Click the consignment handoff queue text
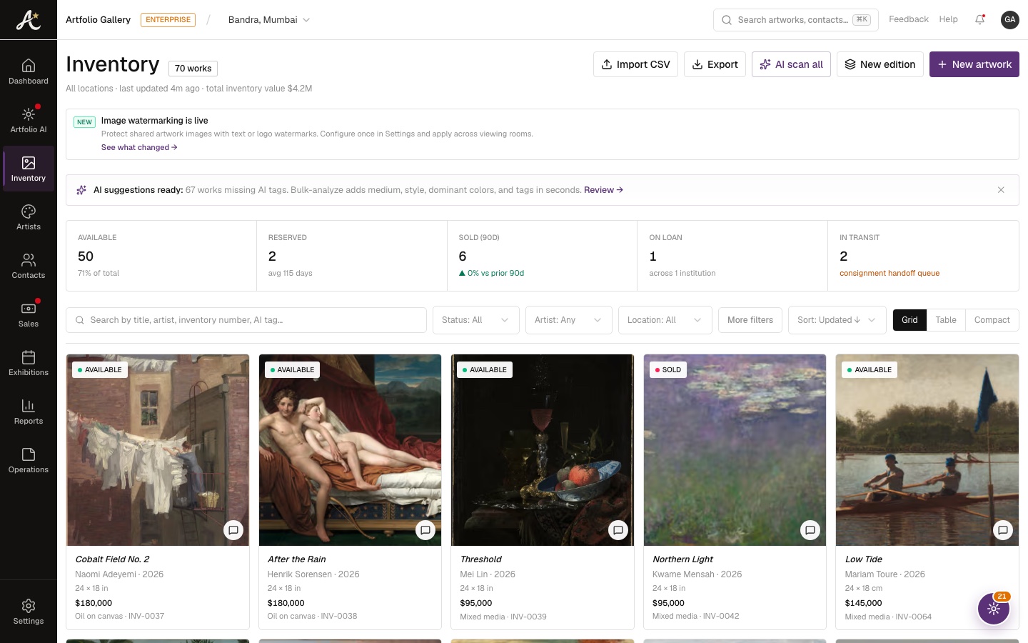This screenshot has width=1028, height=643. (890, 273)
